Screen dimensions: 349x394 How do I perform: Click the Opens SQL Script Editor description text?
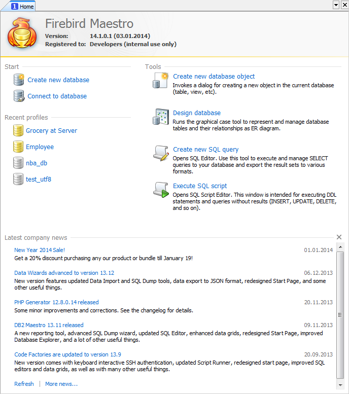pyautogui.click(x=255, y=201)
